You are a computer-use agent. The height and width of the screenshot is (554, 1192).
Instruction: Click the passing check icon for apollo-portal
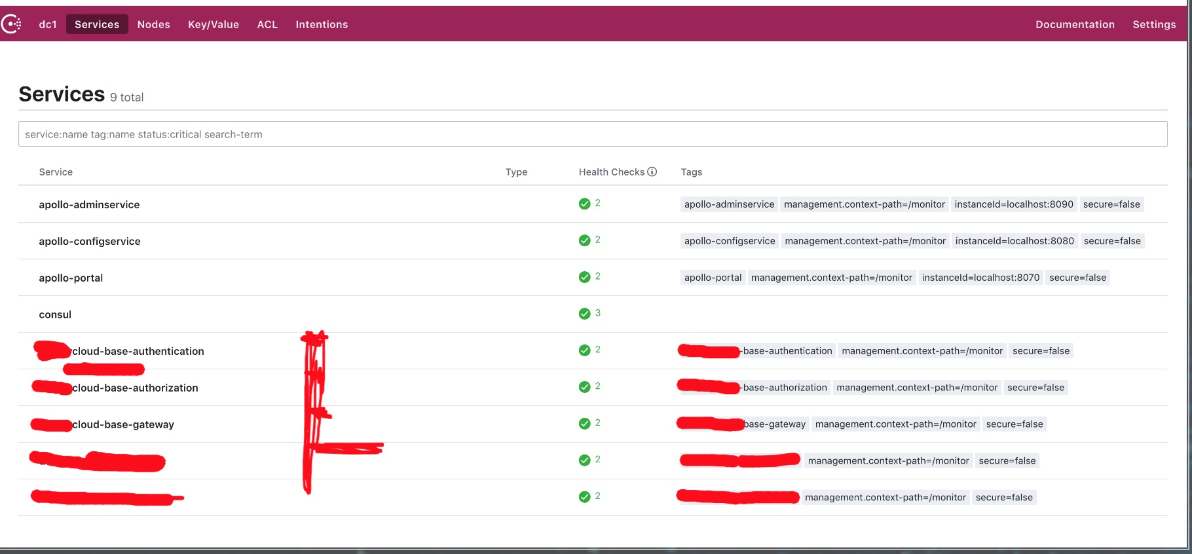pyautogui.click(x=585, y=277)
